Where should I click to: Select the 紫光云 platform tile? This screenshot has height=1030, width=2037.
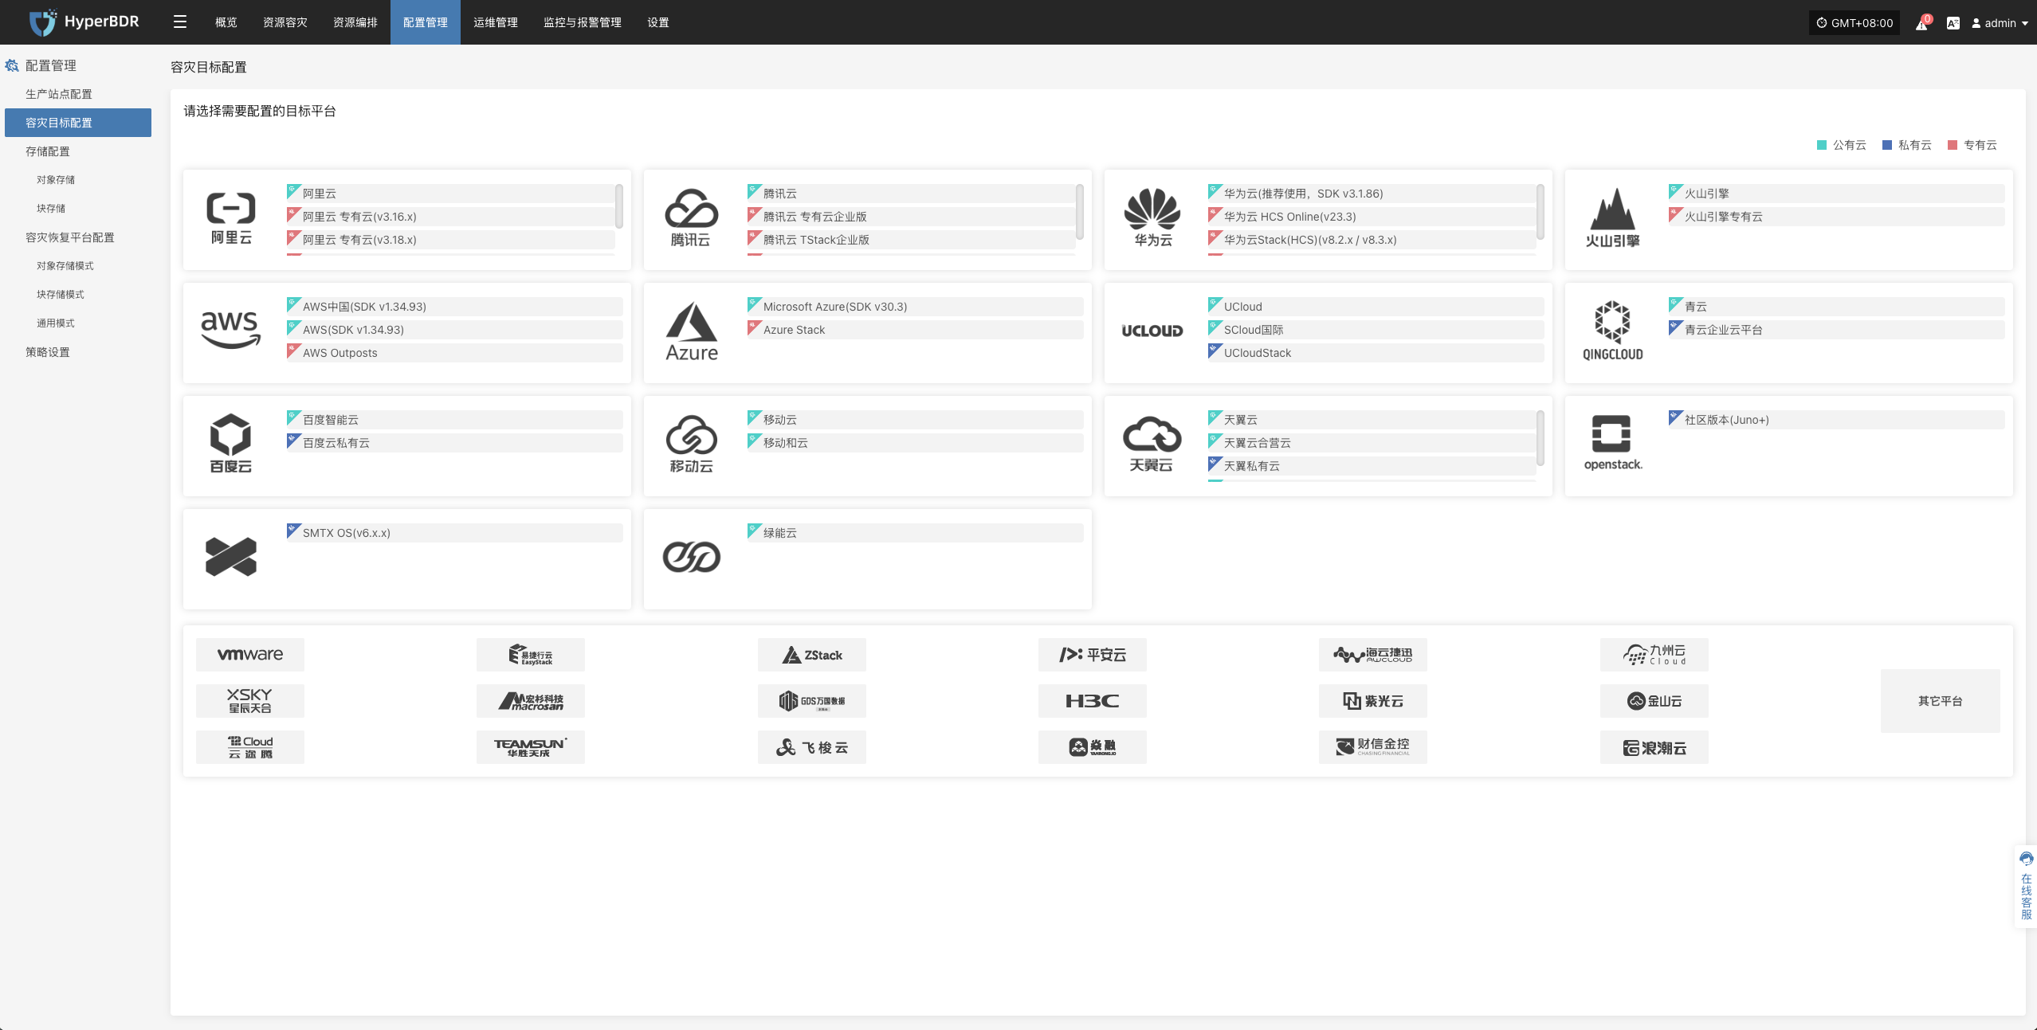tap(1373, 701)
